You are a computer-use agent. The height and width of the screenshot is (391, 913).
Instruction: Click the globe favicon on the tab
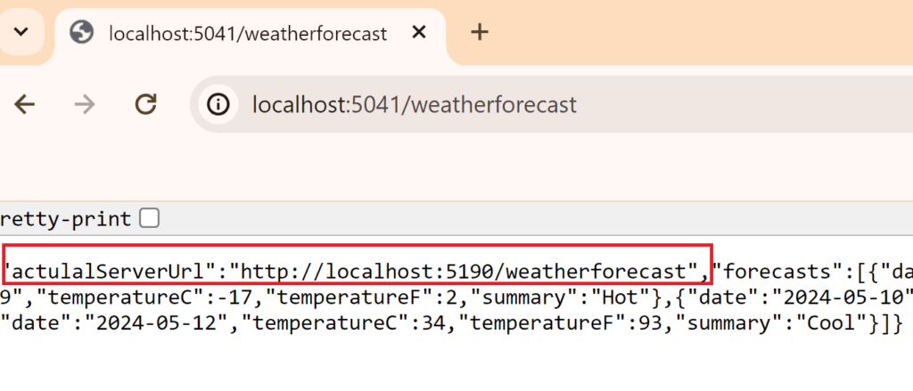click(82, 33)
